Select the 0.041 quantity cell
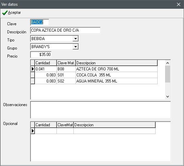Viewport: 184px width, 166px height. pos(46,69)
